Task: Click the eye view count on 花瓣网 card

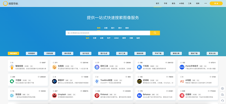Action: point(212,91)
